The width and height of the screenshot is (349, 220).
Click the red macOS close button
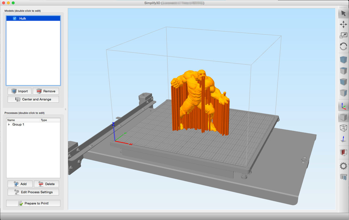[x=3, y=3]
